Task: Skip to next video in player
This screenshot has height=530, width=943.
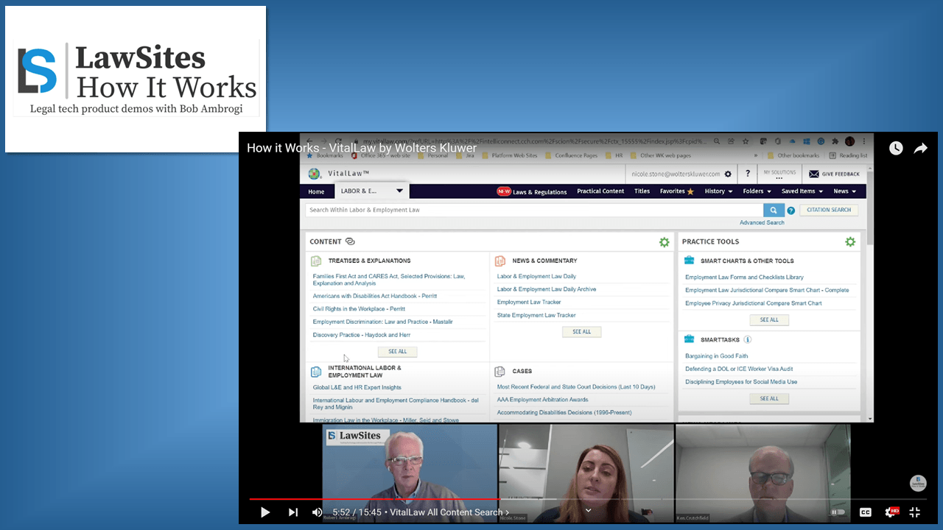Action: tap(293, 512)
